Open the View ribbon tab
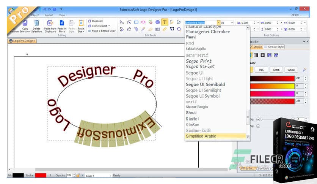Image resolution: width=317 pixels, height=184 pixels. 62,15
